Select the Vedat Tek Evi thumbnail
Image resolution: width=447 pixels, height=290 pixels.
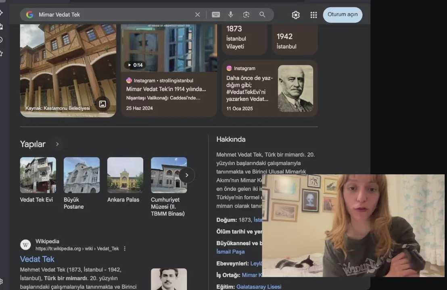[x=38, y=175]
